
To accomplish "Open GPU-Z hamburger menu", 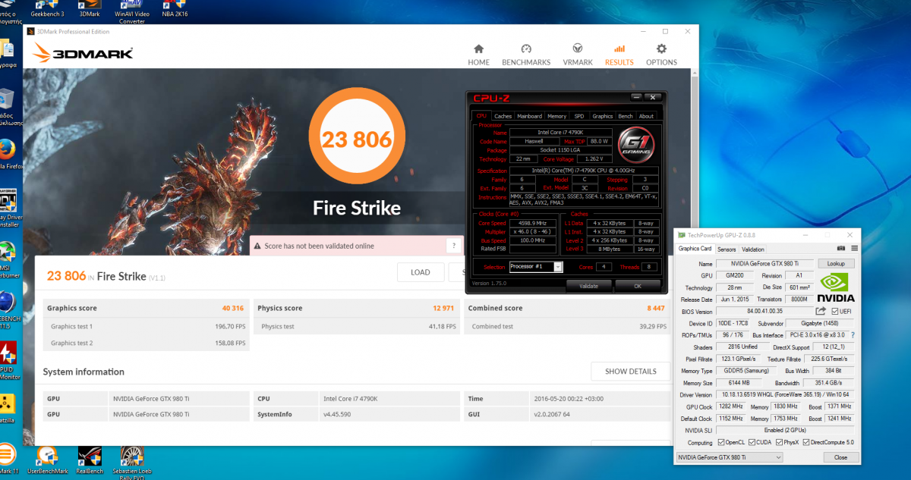I will pos(854,249).
